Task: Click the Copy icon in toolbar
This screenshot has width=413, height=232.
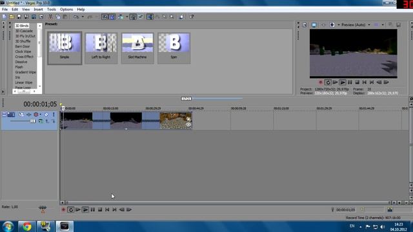Action: click(57, 17)
